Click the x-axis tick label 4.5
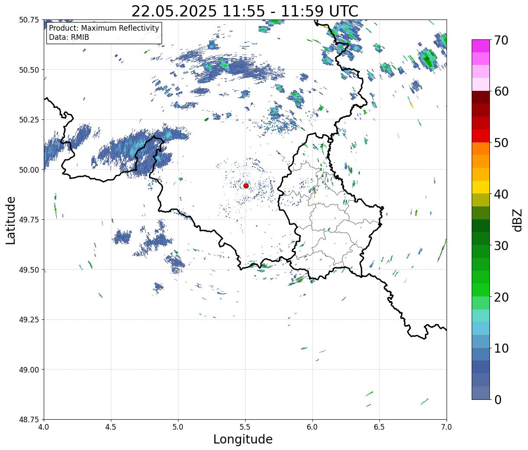Image resolution: width=528 pixels, height=450 pixels. 111,427
